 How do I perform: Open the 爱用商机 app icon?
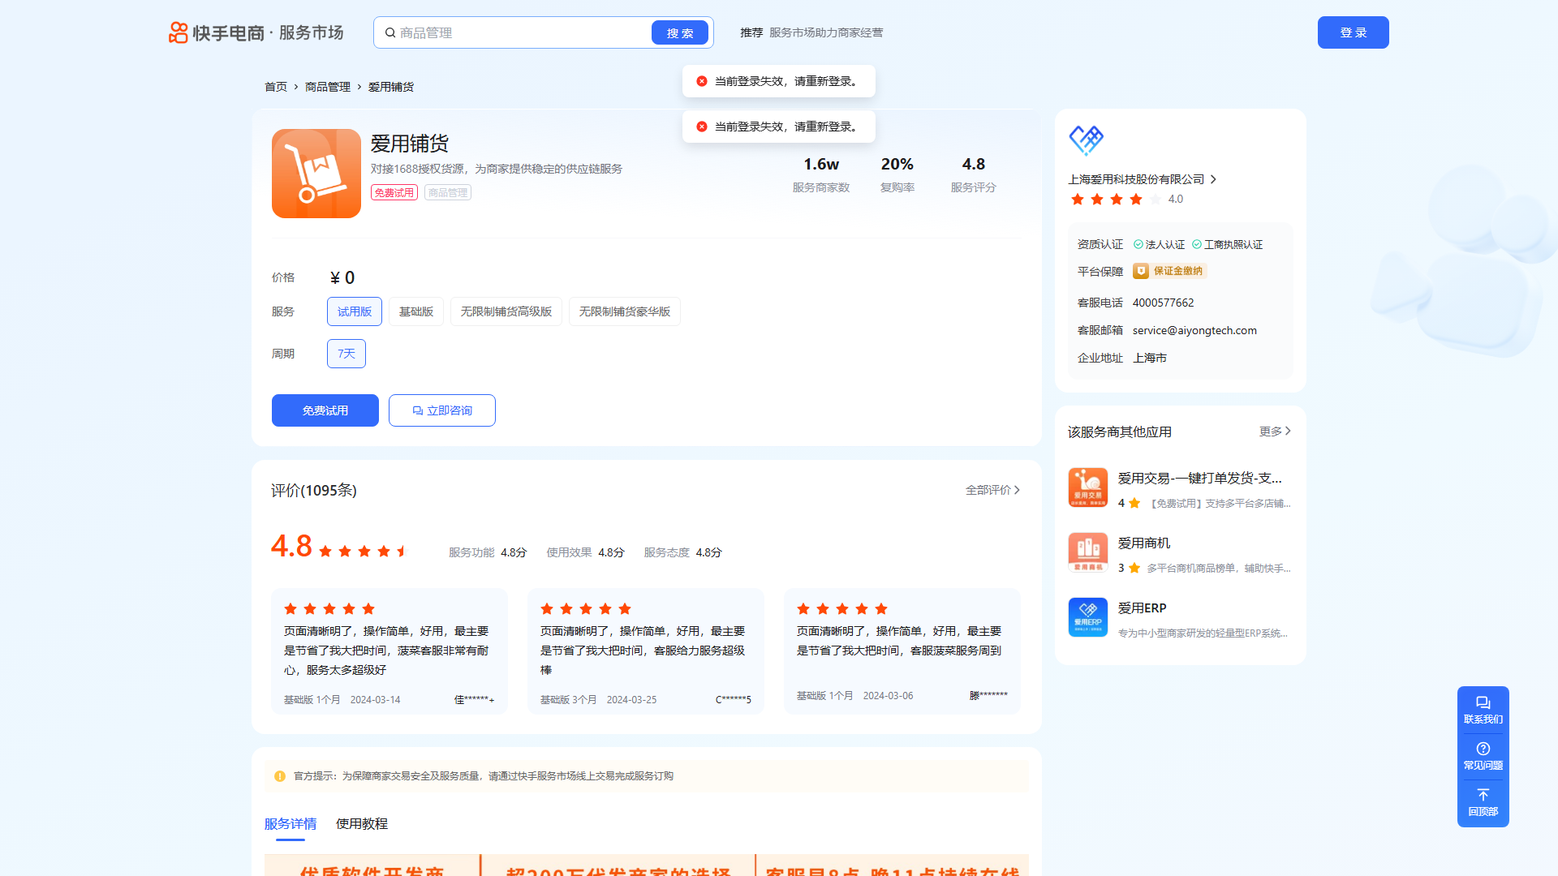click(x=1088, y=552)
